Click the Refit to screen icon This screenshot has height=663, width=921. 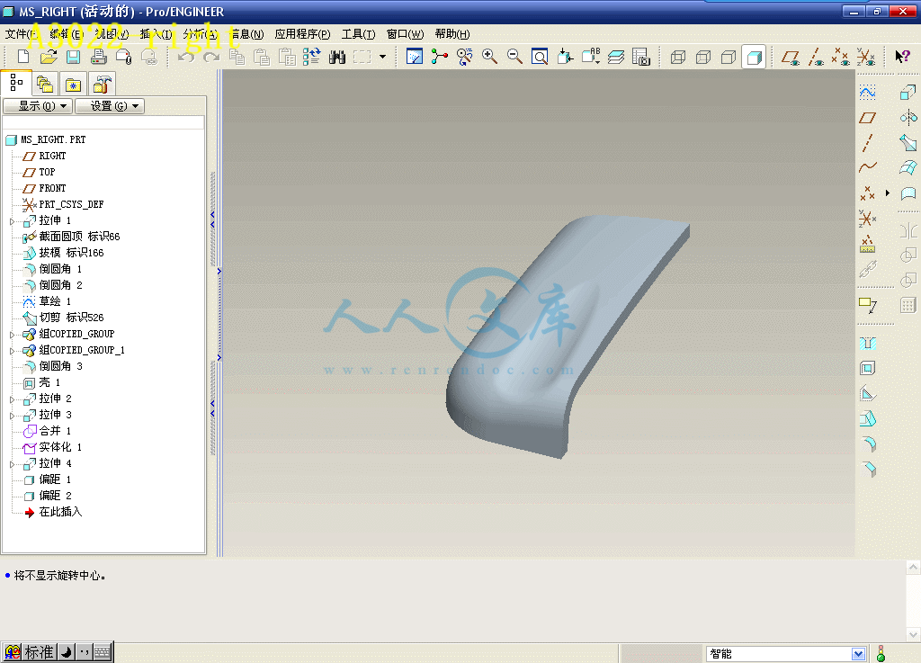click(x=540, y=57)
